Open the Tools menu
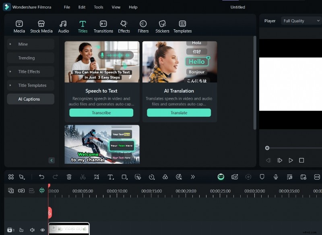This screenshot has height=235, width=322. click(x=98, y=7)
